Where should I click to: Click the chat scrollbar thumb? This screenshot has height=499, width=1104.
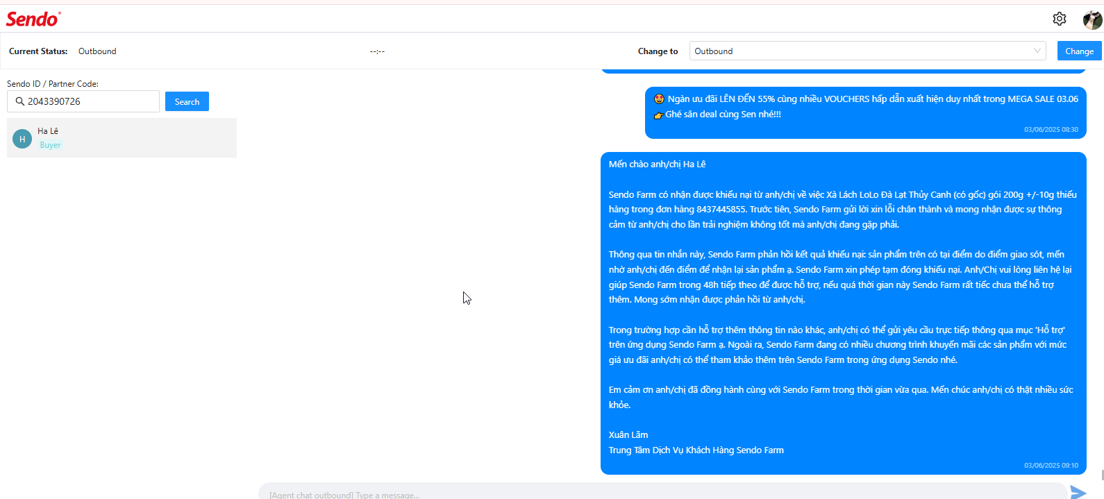[x=1102, y=475]
